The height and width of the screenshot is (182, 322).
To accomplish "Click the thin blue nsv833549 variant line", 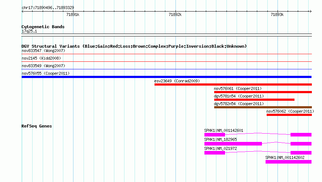I will point(166,69).
